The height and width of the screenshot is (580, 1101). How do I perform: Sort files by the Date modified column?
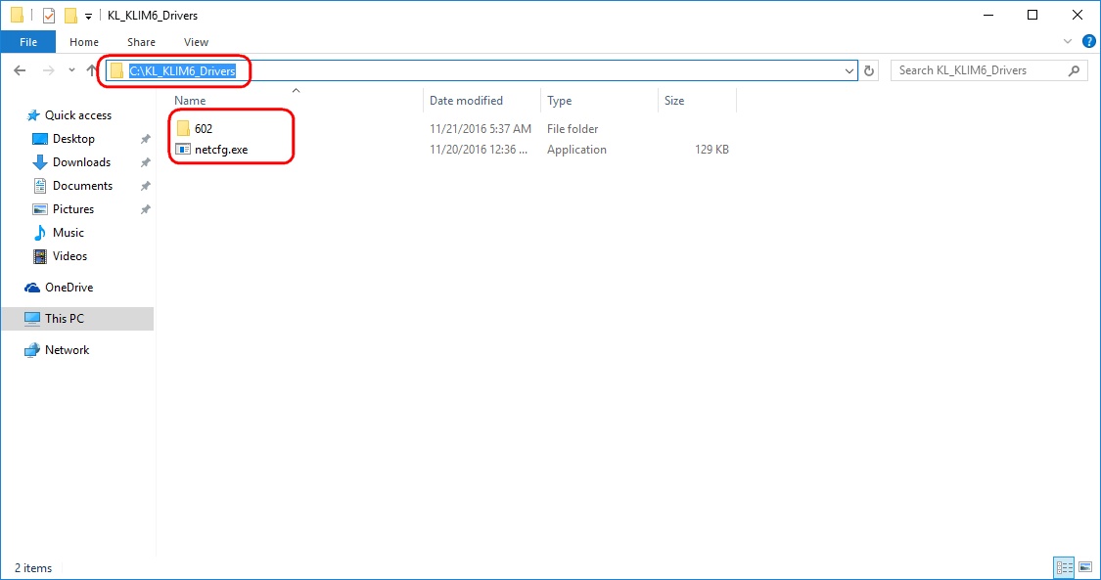click(x=466, y=101)
